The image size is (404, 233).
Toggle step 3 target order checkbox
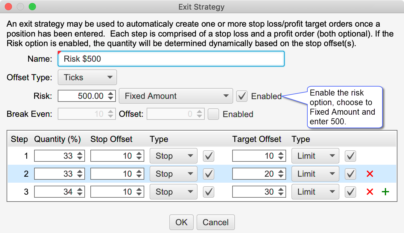coord(350,192)
